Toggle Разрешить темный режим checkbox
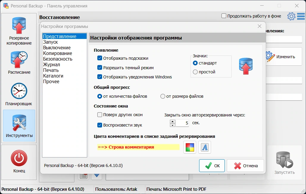The width and height of the screenshot is (306, 194). [x=99, y=68]
